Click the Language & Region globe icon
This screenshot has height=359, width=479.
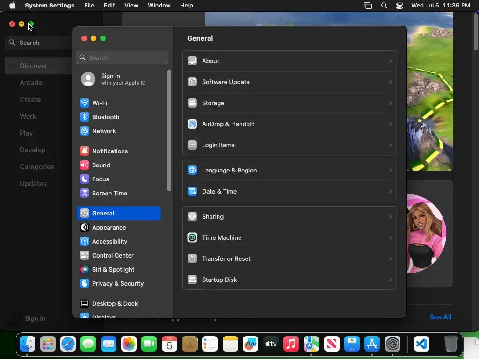(x=192, y=170)
